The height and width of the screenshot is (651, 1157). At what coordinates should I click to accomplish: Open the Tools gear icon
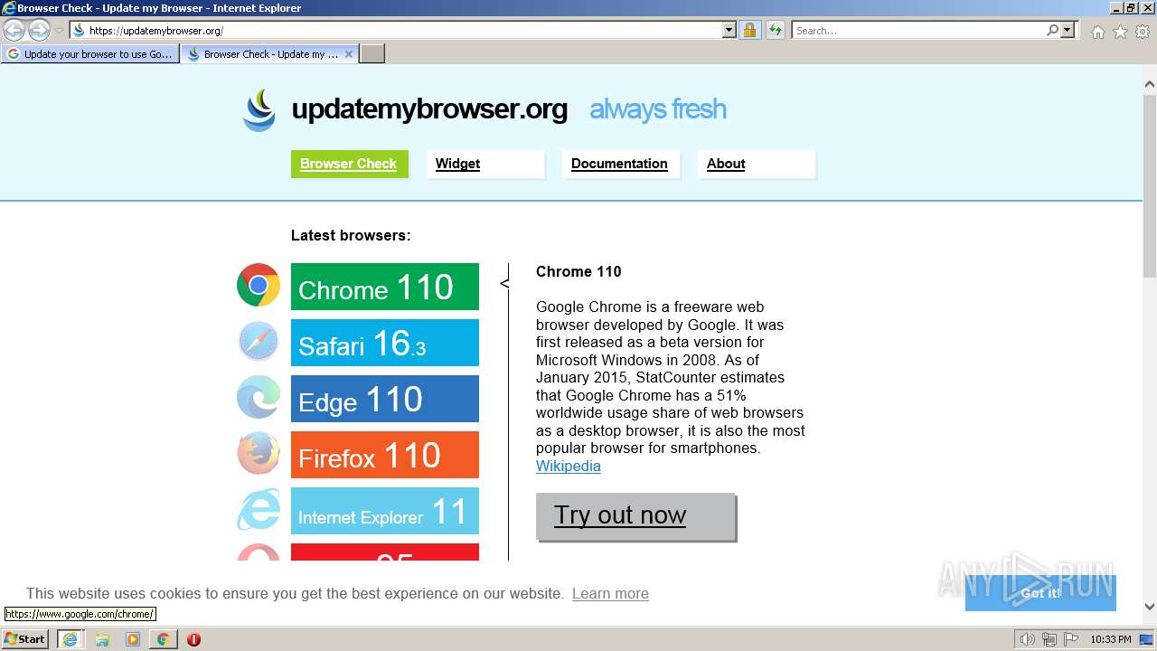click(1143, 32)
